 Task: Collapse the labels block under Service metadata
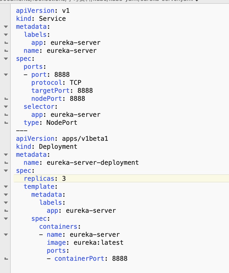(x=6, y=35)
